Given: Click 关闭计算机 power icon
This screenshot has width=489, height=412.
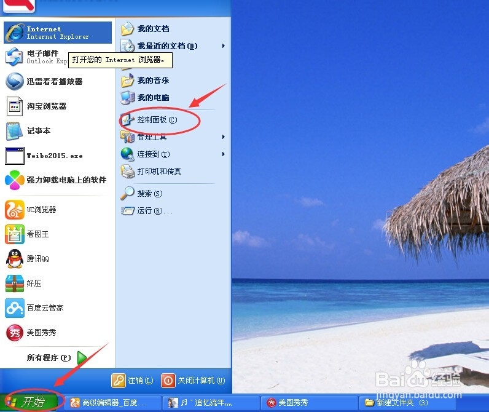Looking at the screenshot, I should click(x=168, y=381).
